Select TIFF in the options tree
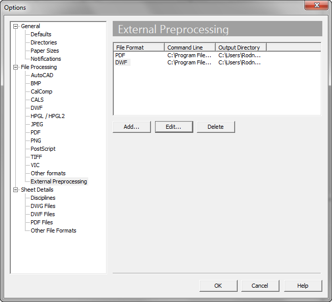 click(x=36, y=157)
